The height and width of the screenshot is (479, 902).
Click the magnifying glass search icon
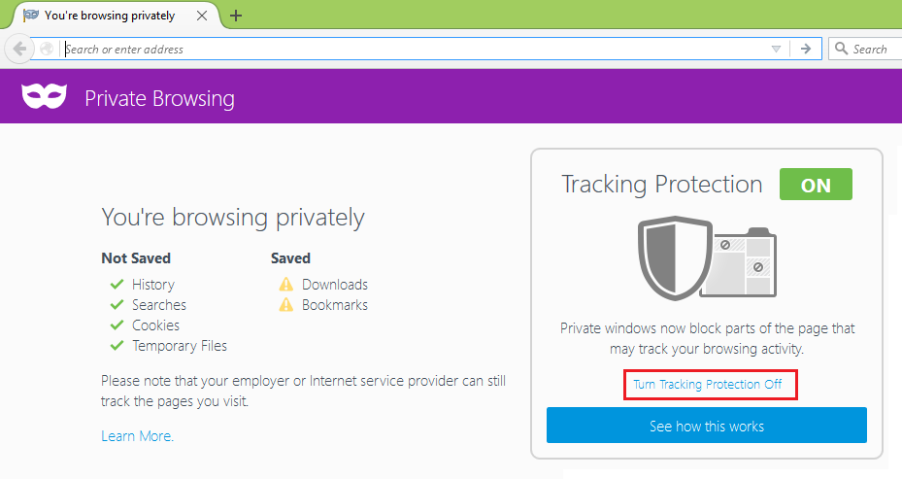click(841, 49)
